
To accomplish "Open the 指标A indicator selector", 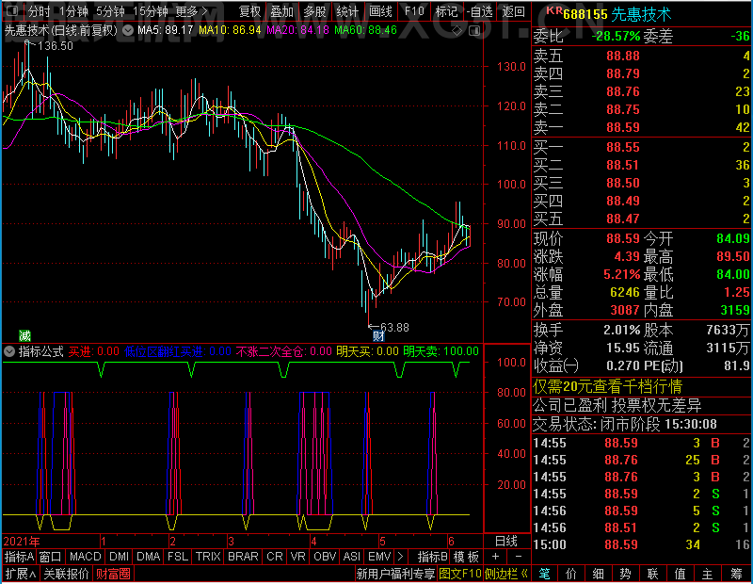I will point(19,557).
